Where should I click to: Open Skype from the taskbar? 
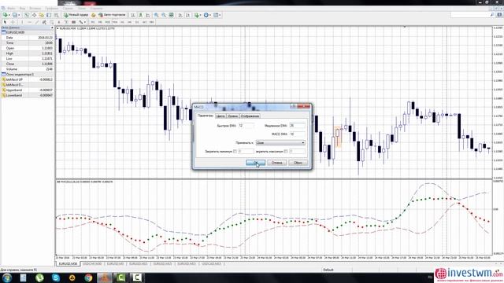coord(56,277)
